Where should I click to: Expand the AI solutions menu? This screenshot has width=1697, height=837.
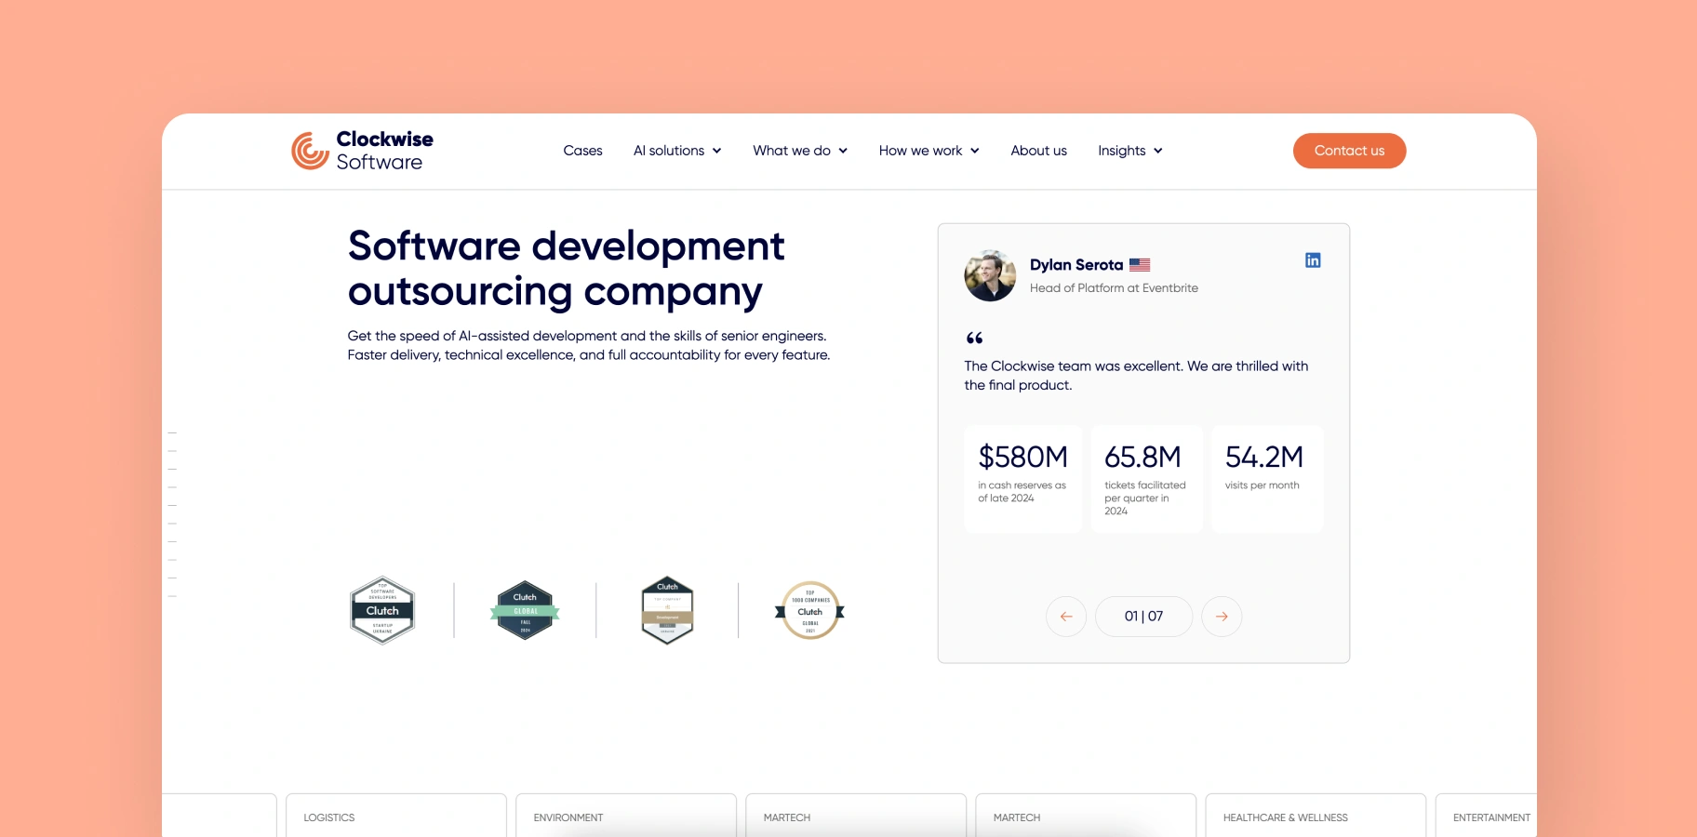tap(677, 151)
